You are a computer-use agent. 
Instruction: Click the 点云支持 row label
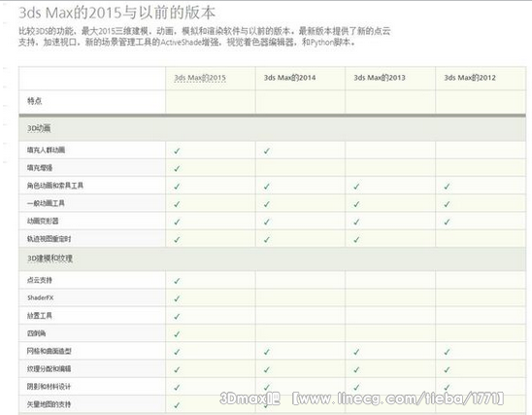[40, 280]
